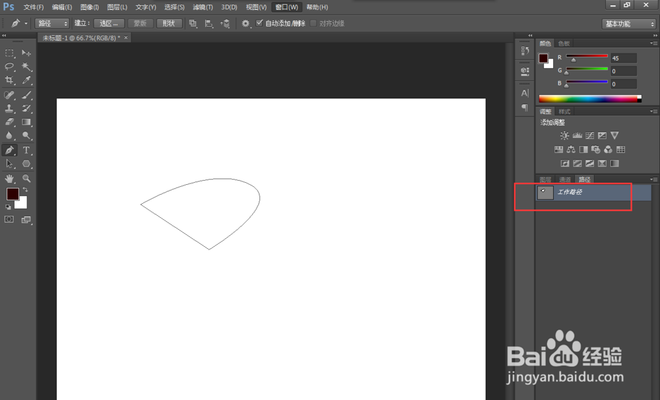The height and width of the screenshot is (400, 660).
Task: Add a Levels adjustment
Action: pos(577,135)
